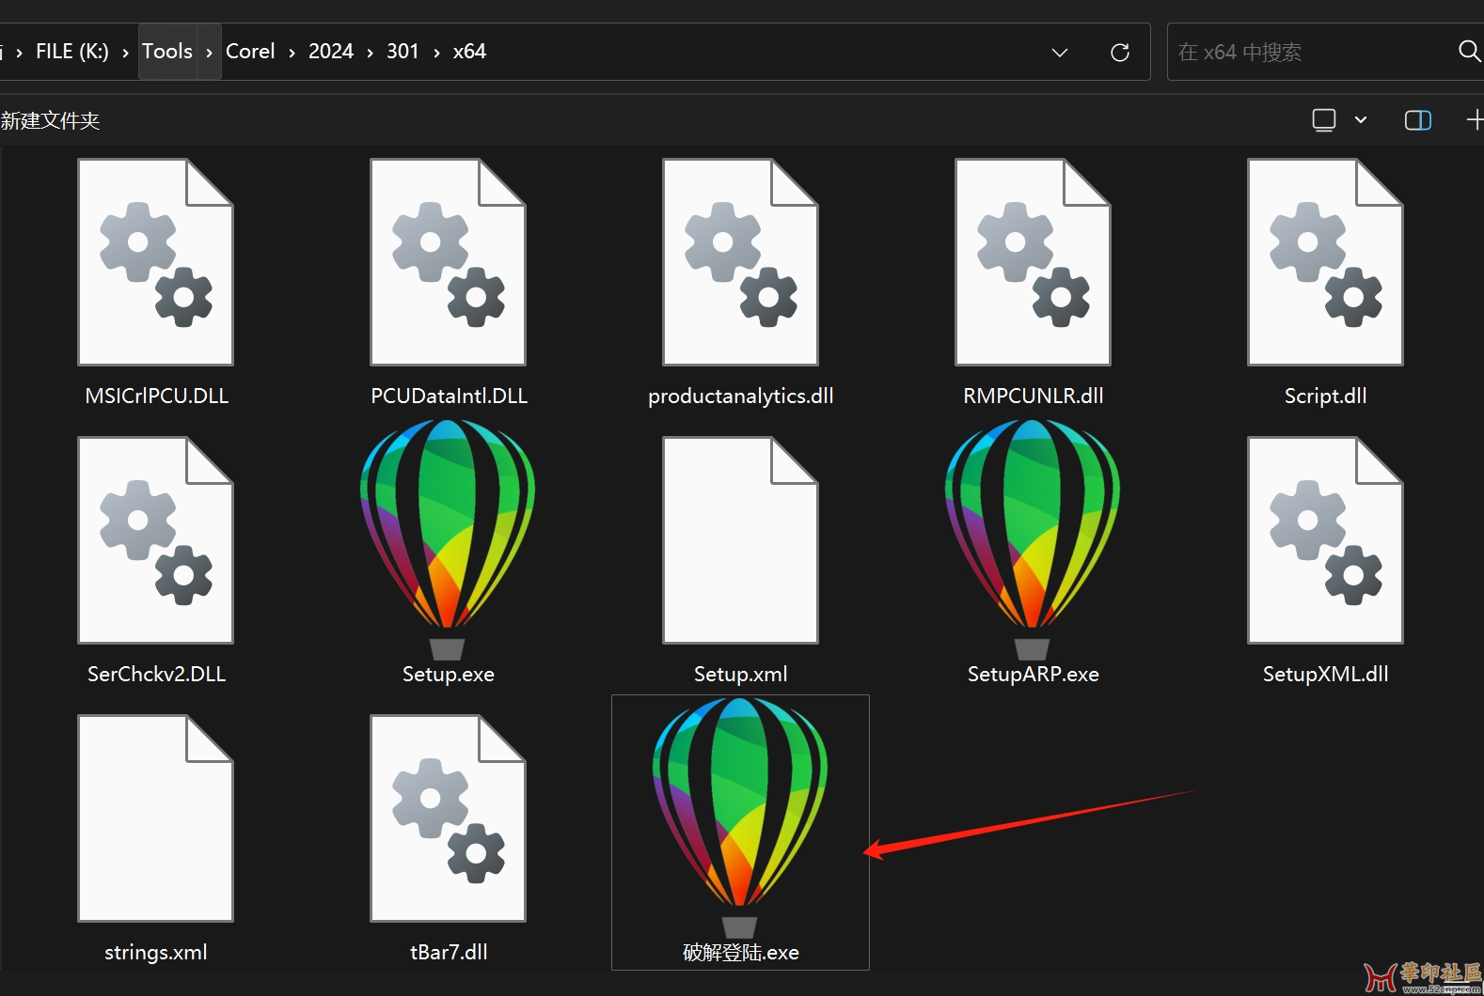Navigate to 301 folder in breadcrumb
The image size is (1484, 996).
[x=403, y=52]
